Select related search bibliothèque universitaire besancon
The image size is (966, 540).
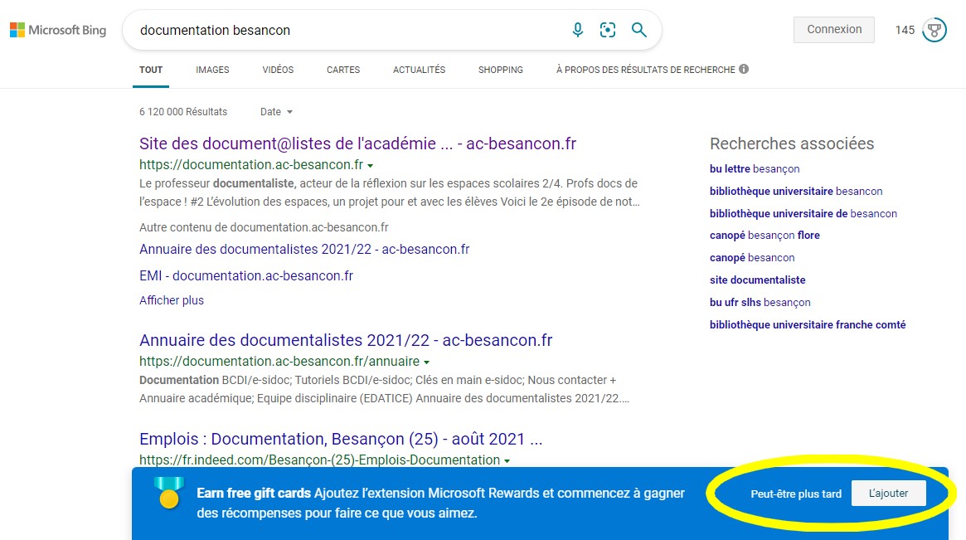click(796, 191)
